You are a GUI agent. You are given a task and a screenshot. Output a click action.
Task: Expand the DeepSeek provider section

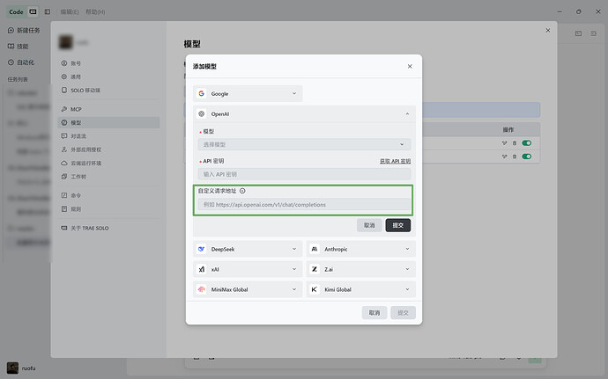point(248,249)
